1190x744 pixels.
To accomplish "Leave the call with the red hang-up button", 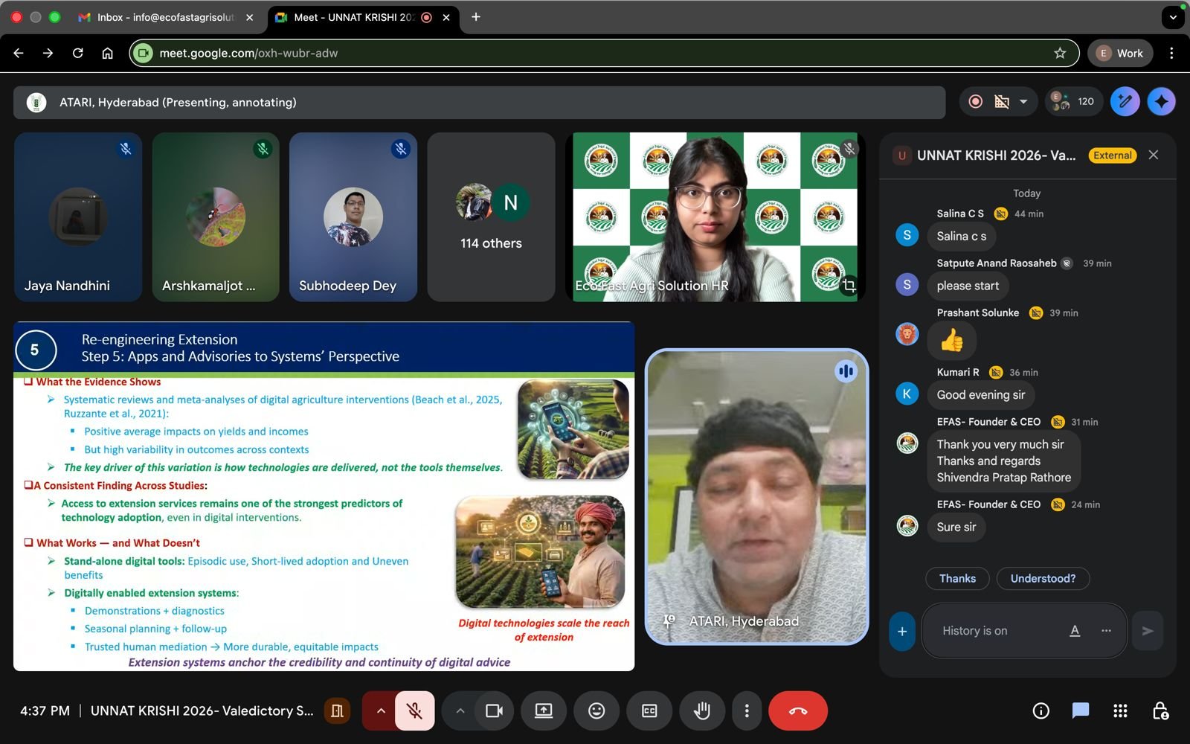I will pyautogui.click(x=798, y=711).
